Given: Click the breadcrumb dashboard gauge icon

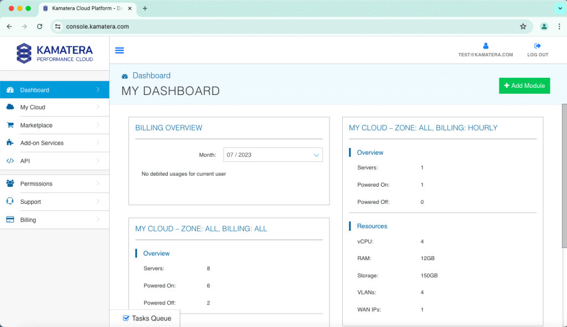Looking at the screenshot, I should coord(125,76).
